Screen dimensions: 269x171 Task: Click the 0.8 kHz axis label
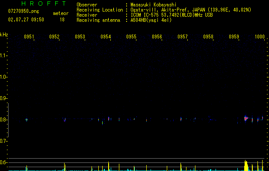(3, 120)
